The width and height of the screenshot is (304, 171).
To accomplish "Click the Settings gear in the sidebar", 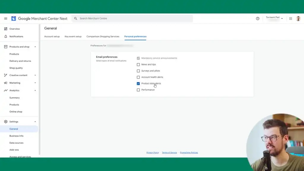I will tap(5, 121).
